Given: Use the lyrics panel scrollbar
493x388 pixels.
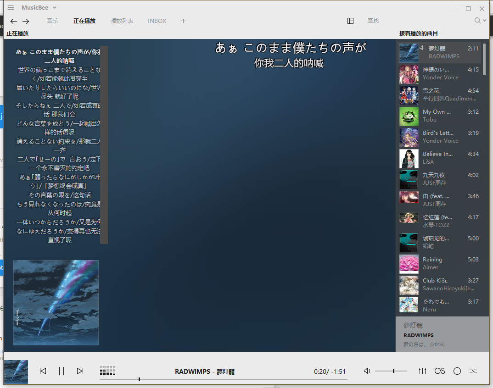Looking at the screenshot, I should point(104,145).
